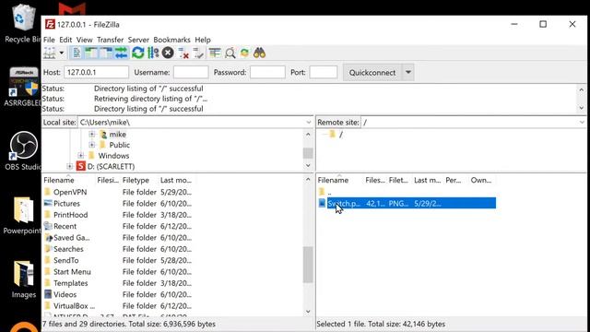Open the Quickconnect history dropdown
This screenshot has width=590, height=332.
[x=408, y=72]
